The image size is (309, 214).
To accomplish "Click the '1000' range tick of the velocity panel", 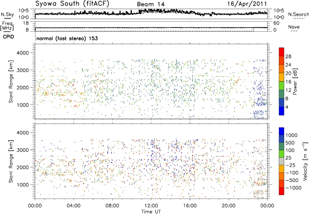I will pyautogui.click(x=22, y=185).
